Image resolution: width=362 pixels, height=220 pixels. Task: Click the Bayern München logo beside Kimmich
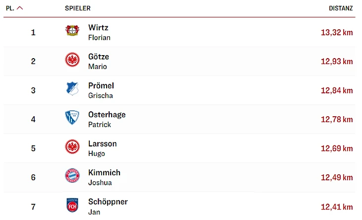[x=72, y=176]
